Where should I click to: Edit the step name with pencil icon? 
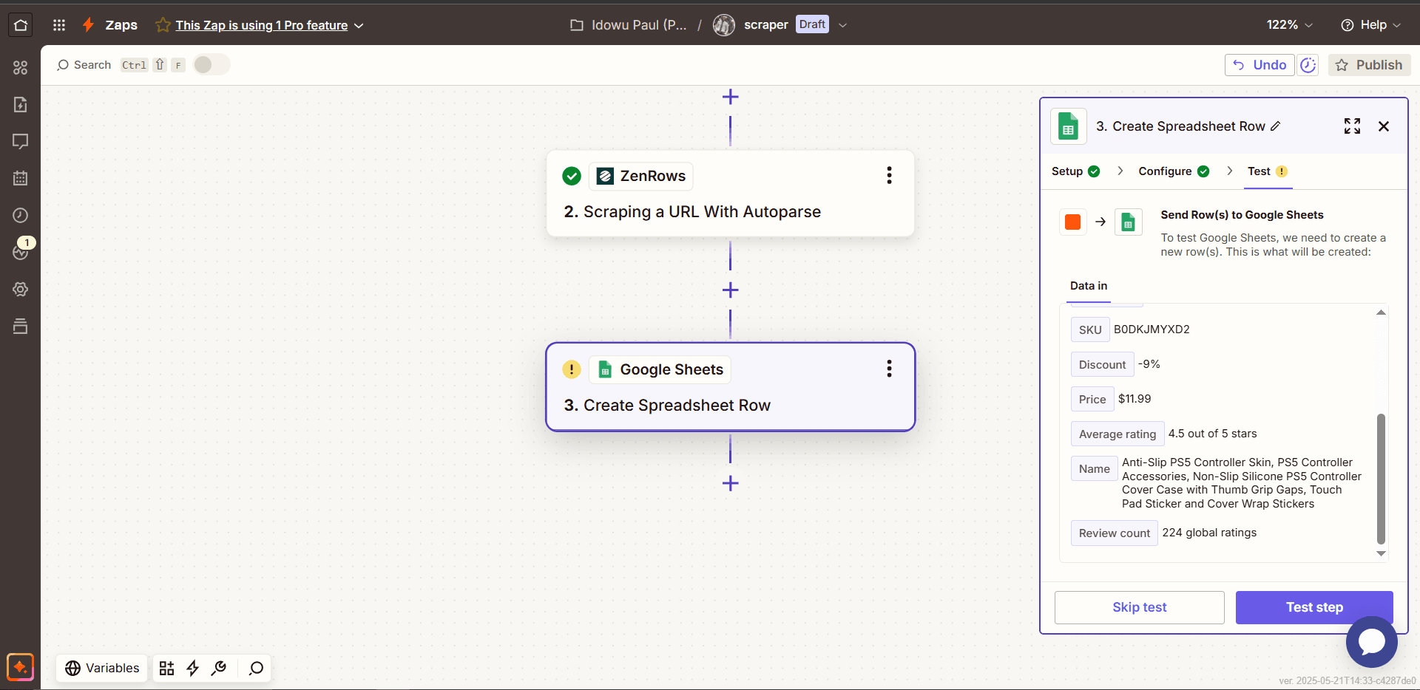[x=1275, y=126]
